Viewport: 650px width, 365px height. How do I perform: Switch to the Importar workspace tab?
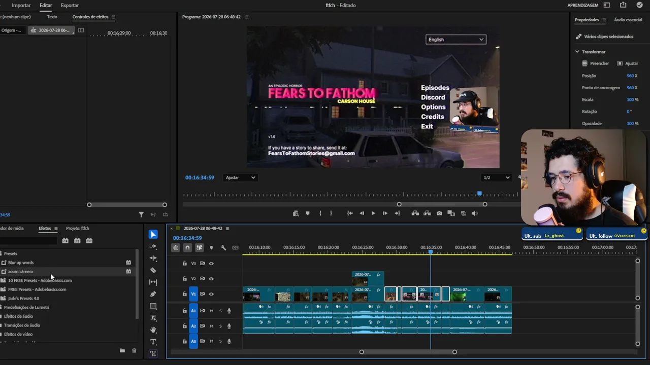[x=21, y=5]
